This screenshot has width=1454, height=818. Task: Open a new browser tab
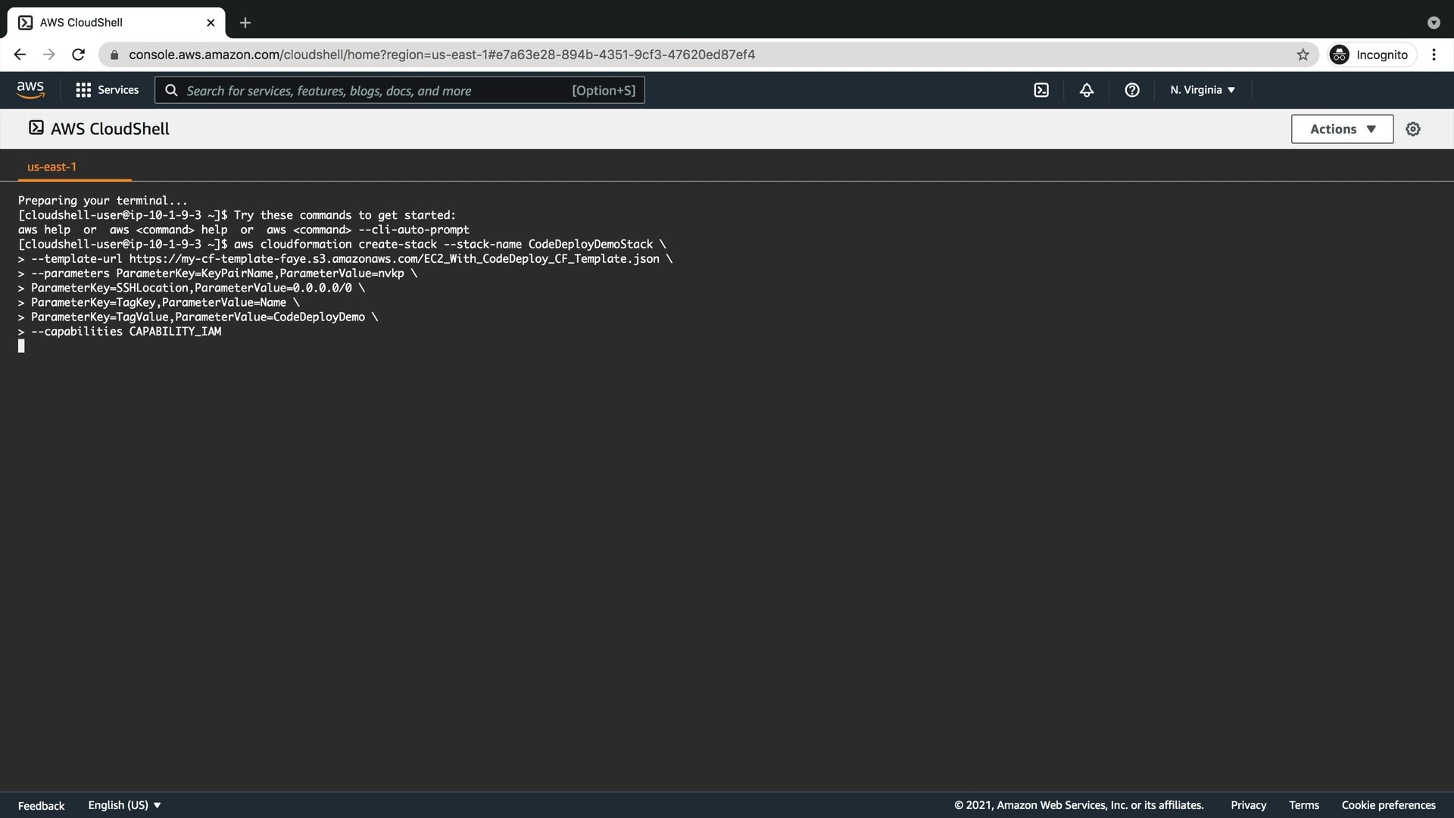click(x=245, y=23)
